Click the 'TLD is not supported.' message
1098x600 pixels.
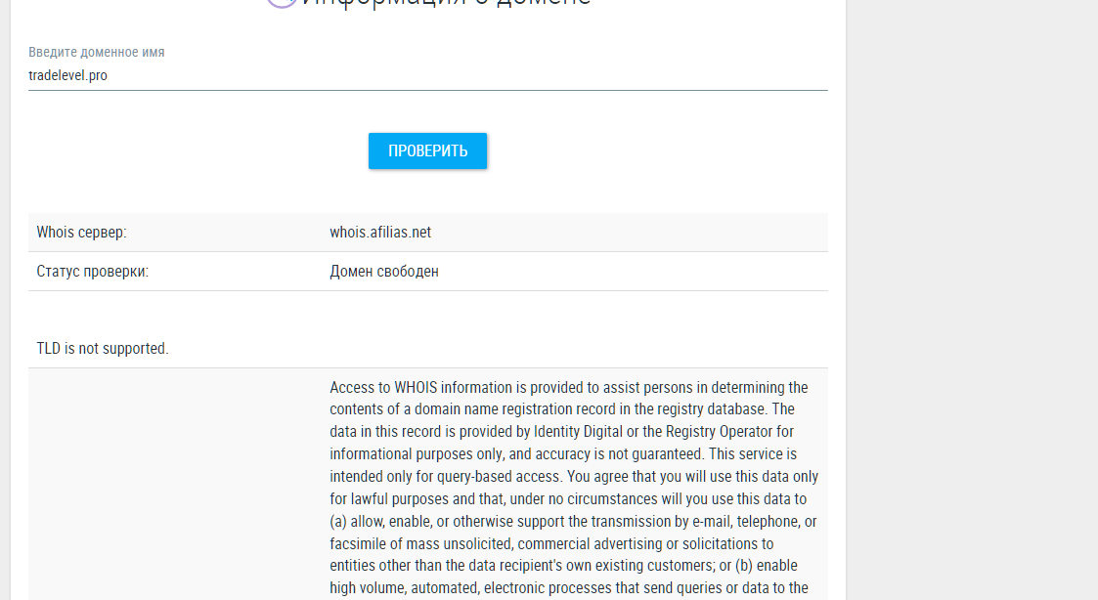point(103,349)
